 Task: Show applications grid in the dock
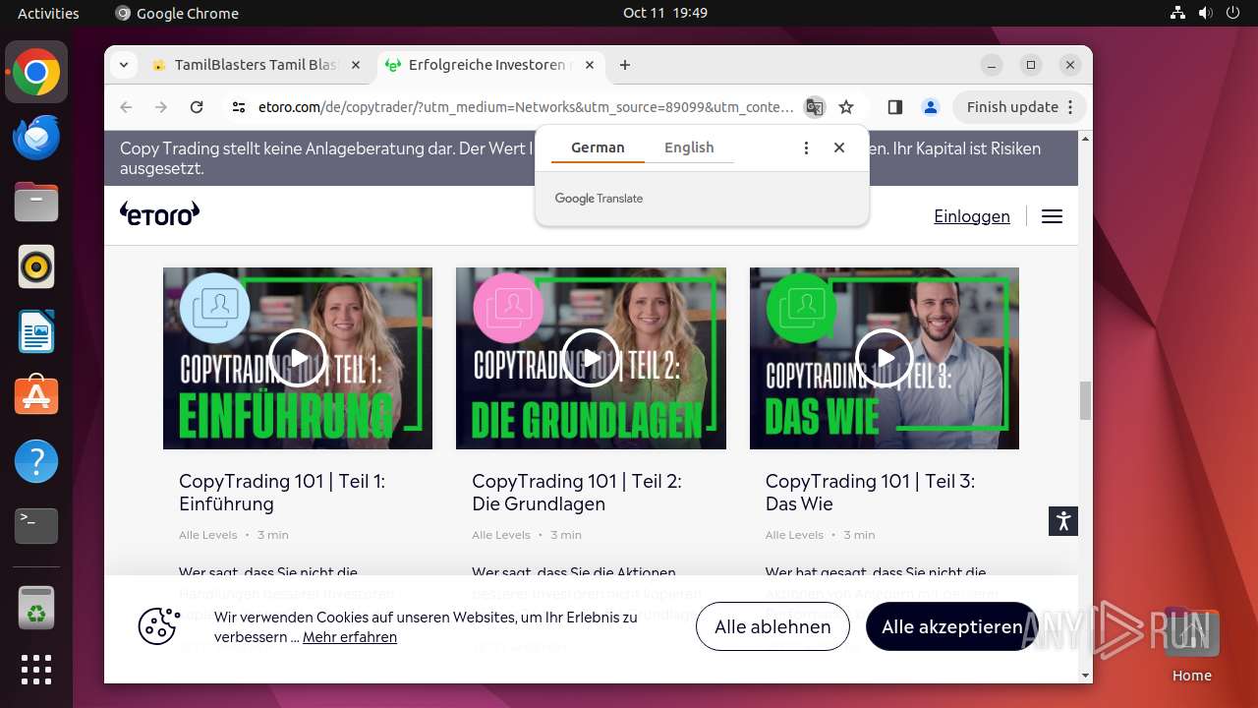pos(36,670)
